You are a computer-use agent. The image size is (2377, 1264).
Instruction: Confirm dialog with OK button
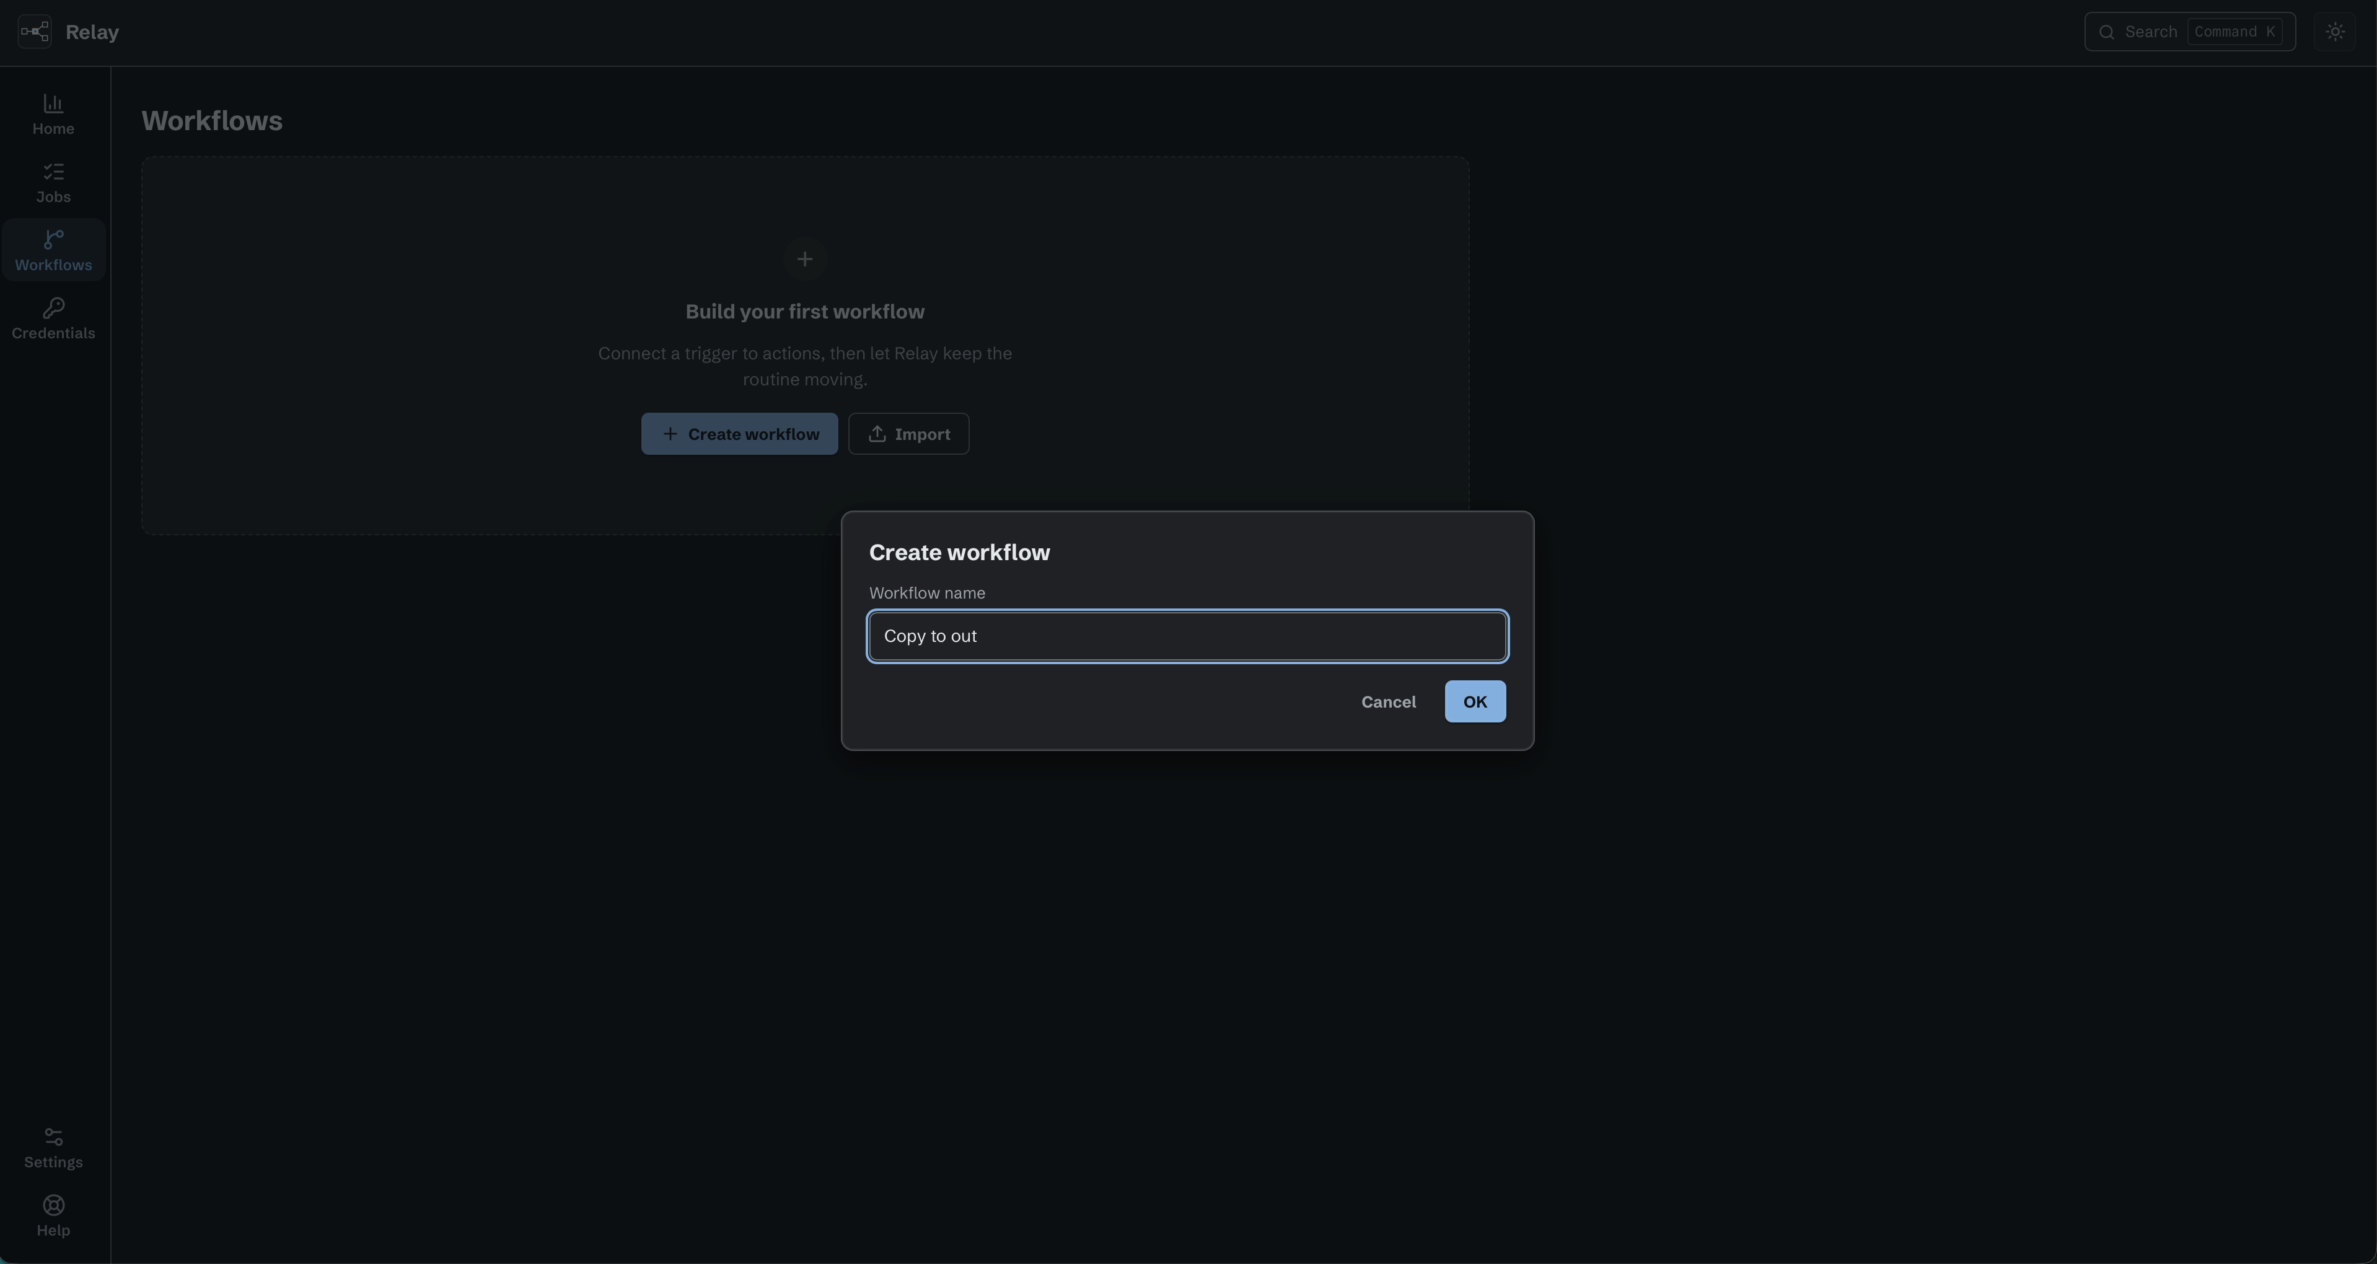(x=1475, y=702)
